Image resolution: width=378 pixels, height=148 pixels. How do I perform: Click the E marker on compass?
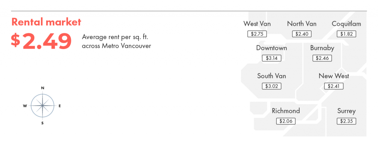(x=60, y=106)
